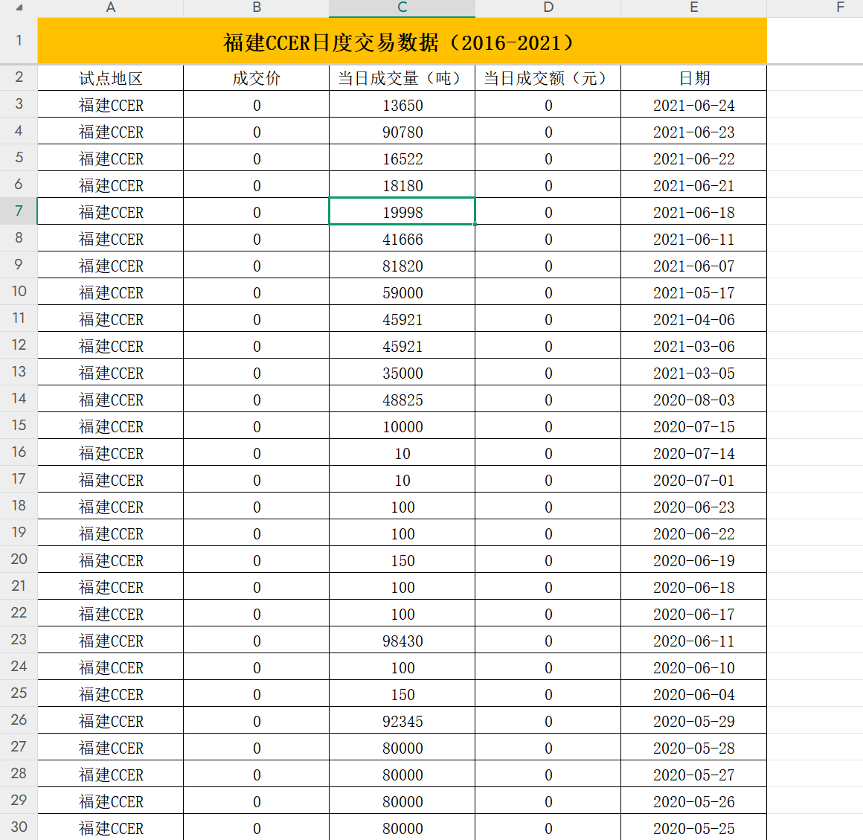
Task: Select 福建CCER cell in row 3
Action: [110, 105]
